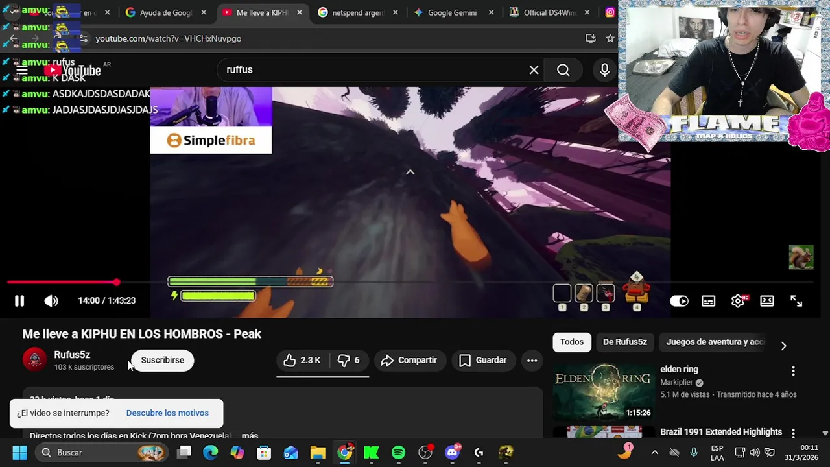
Task: Open the clock and date 00:11
Action: coord(800,452)
